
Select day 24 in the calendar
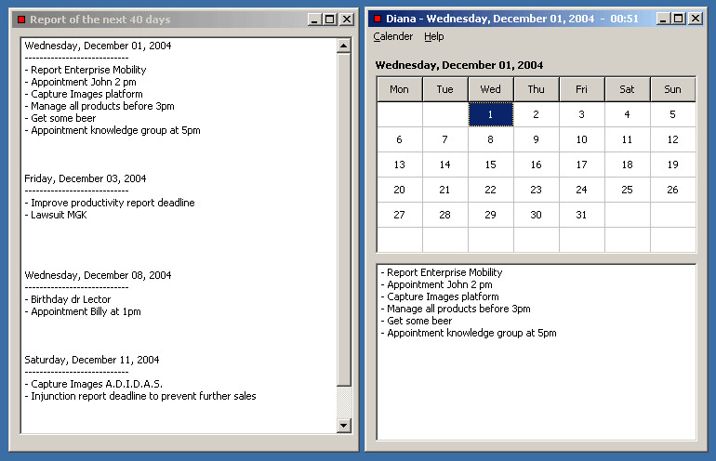pos(582,190)
